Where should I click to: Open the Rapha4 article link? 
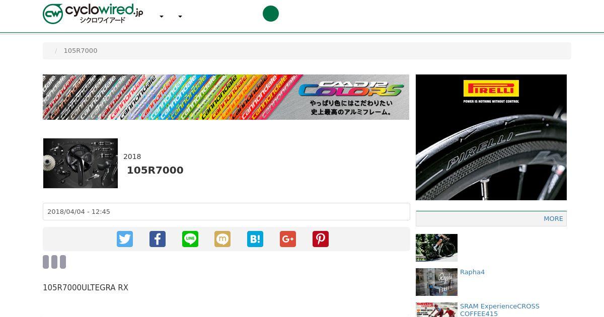pyautogui.click(x=472, y=272)
